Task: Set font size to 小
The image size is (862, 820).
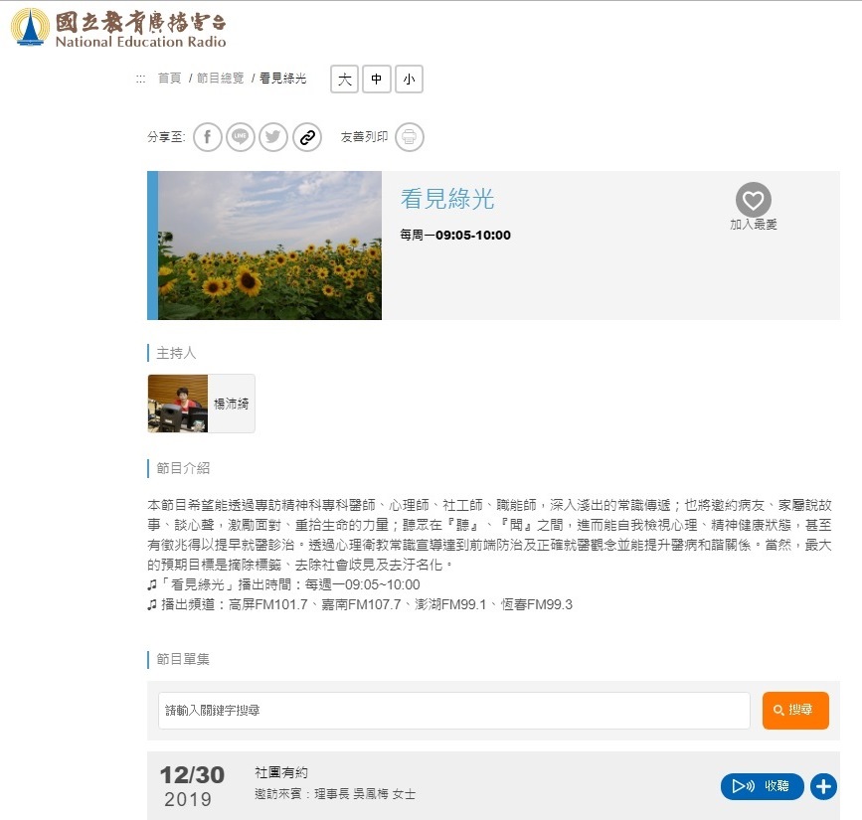Action: [x=409, y=80]
